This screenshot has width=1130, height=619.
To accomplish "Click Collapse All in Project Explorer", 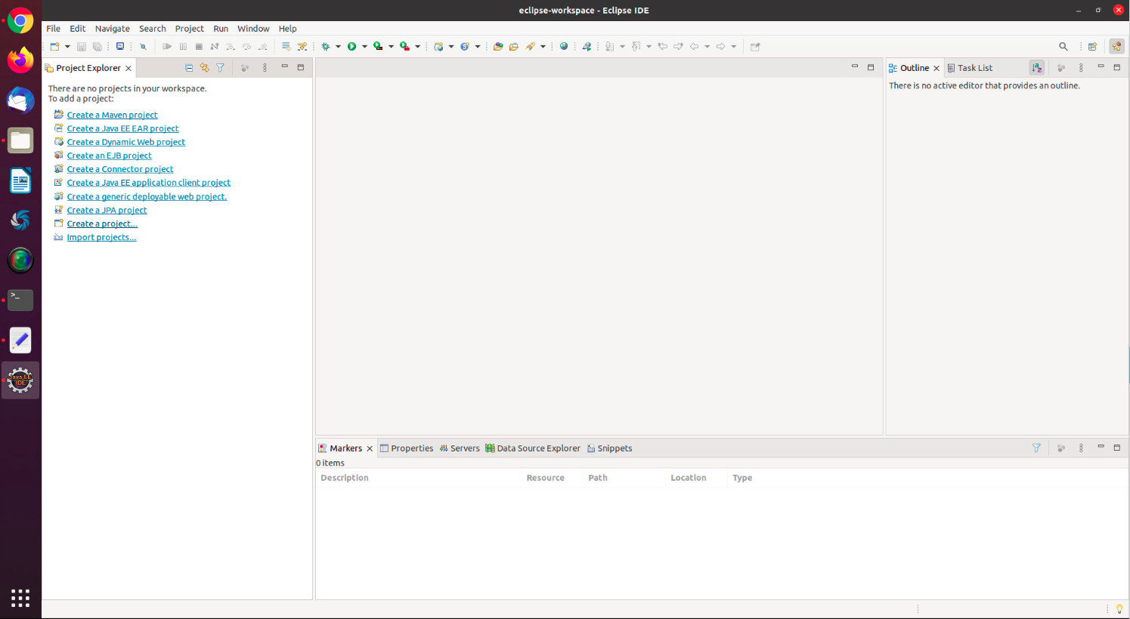I will (x=189, y=68).
